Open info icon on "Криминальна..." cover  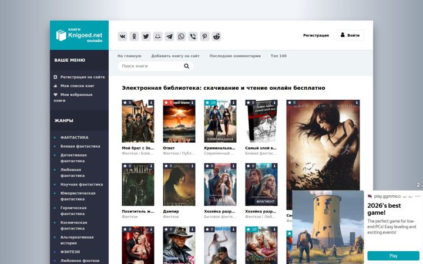[233, 103]
